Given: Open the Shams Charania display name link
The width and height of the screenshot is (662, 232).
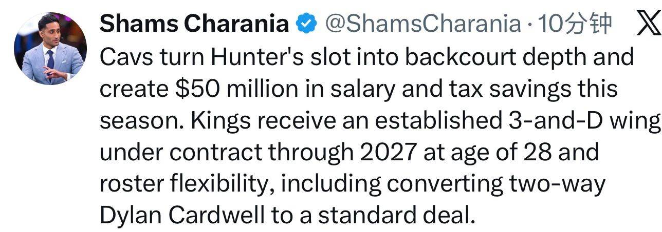Looking at the screenshot, I should tap(194, 23).
